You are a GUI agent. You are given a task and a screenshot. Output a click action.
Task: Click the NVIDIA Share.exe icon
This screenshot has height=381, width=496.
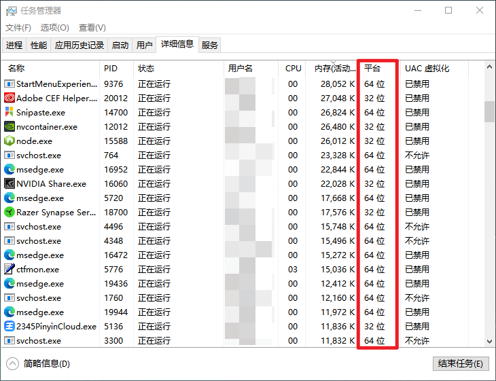pos(10,184)
